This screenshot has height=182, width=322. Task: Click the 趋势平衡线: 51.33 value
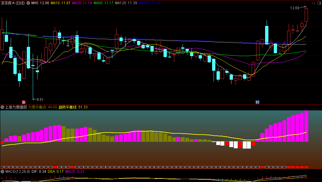[x=73, y=107]
